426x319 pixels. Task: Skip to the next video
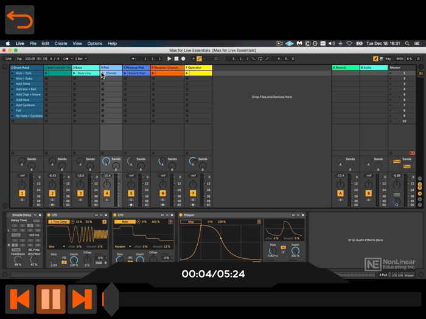tap(82, 299)
